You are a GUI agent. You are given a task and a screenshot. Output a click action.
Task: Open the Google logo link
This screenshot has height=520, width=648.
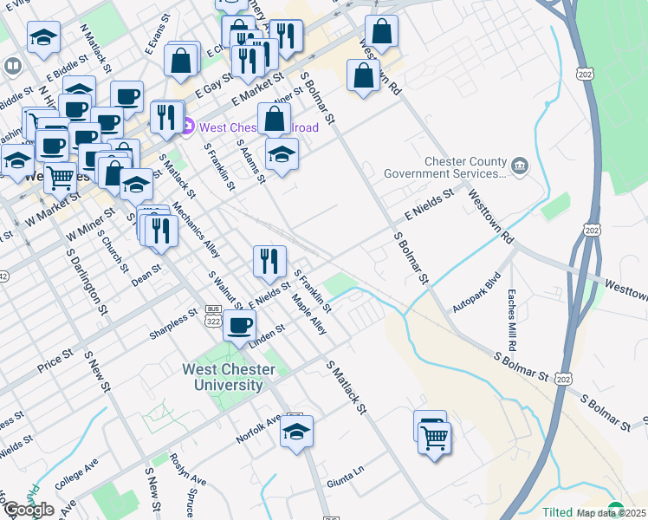click(29, 510)
